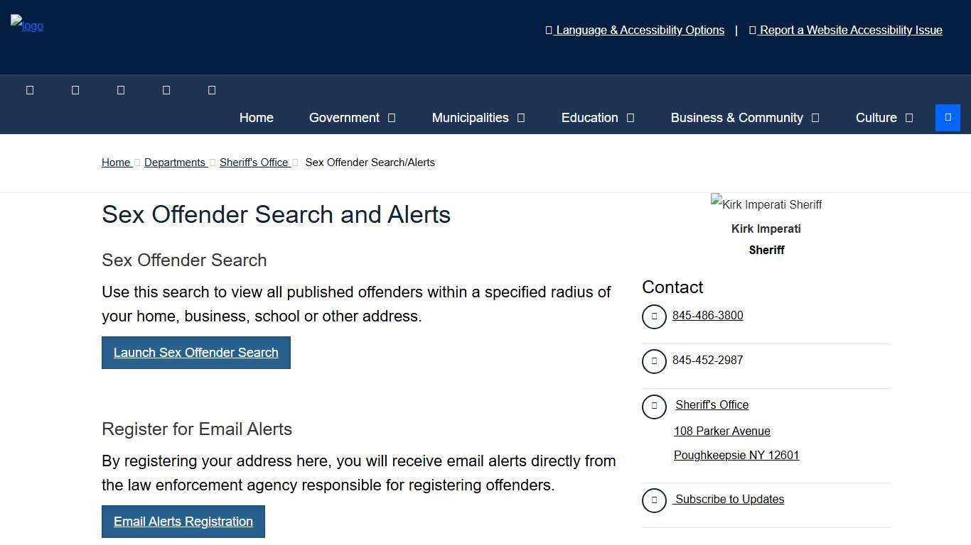Click the Kirk Imperati Sheriff photo
This screenshot has height=545, width=971.
pyautogui.click(x=766, y=204)
